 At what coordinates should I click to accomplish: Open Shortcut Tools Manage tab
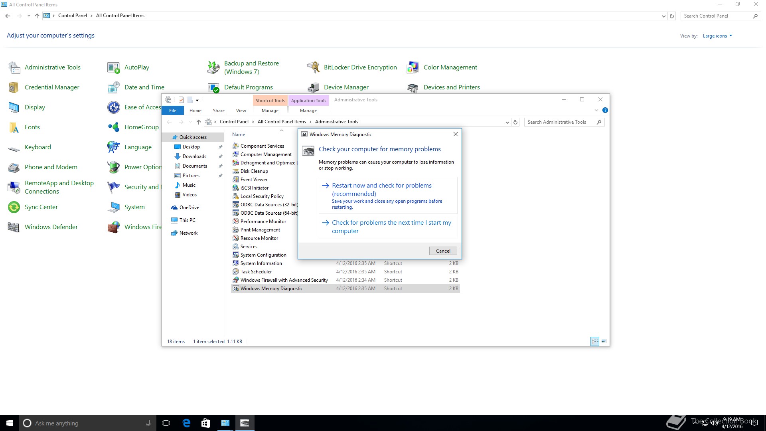click(x=270, y=111)
